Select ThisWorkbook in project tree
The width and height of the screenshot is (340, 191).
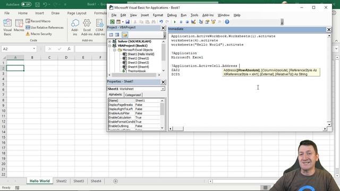pyautogui.click(x=137, y=71)
